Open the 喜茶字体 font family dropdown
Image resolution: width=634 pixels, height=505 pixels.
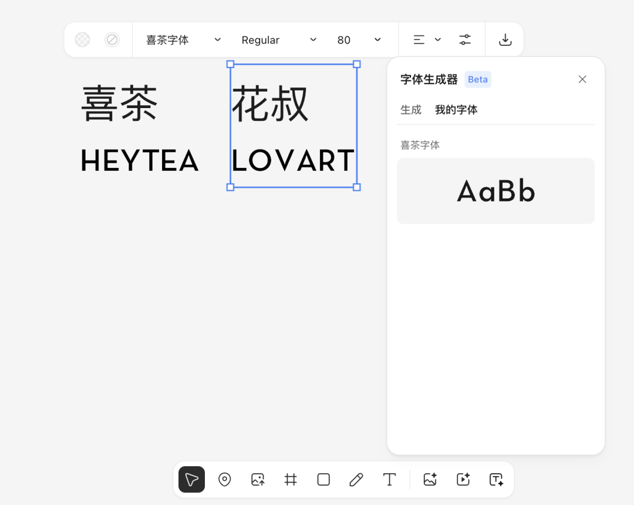(x=183, y=39)
